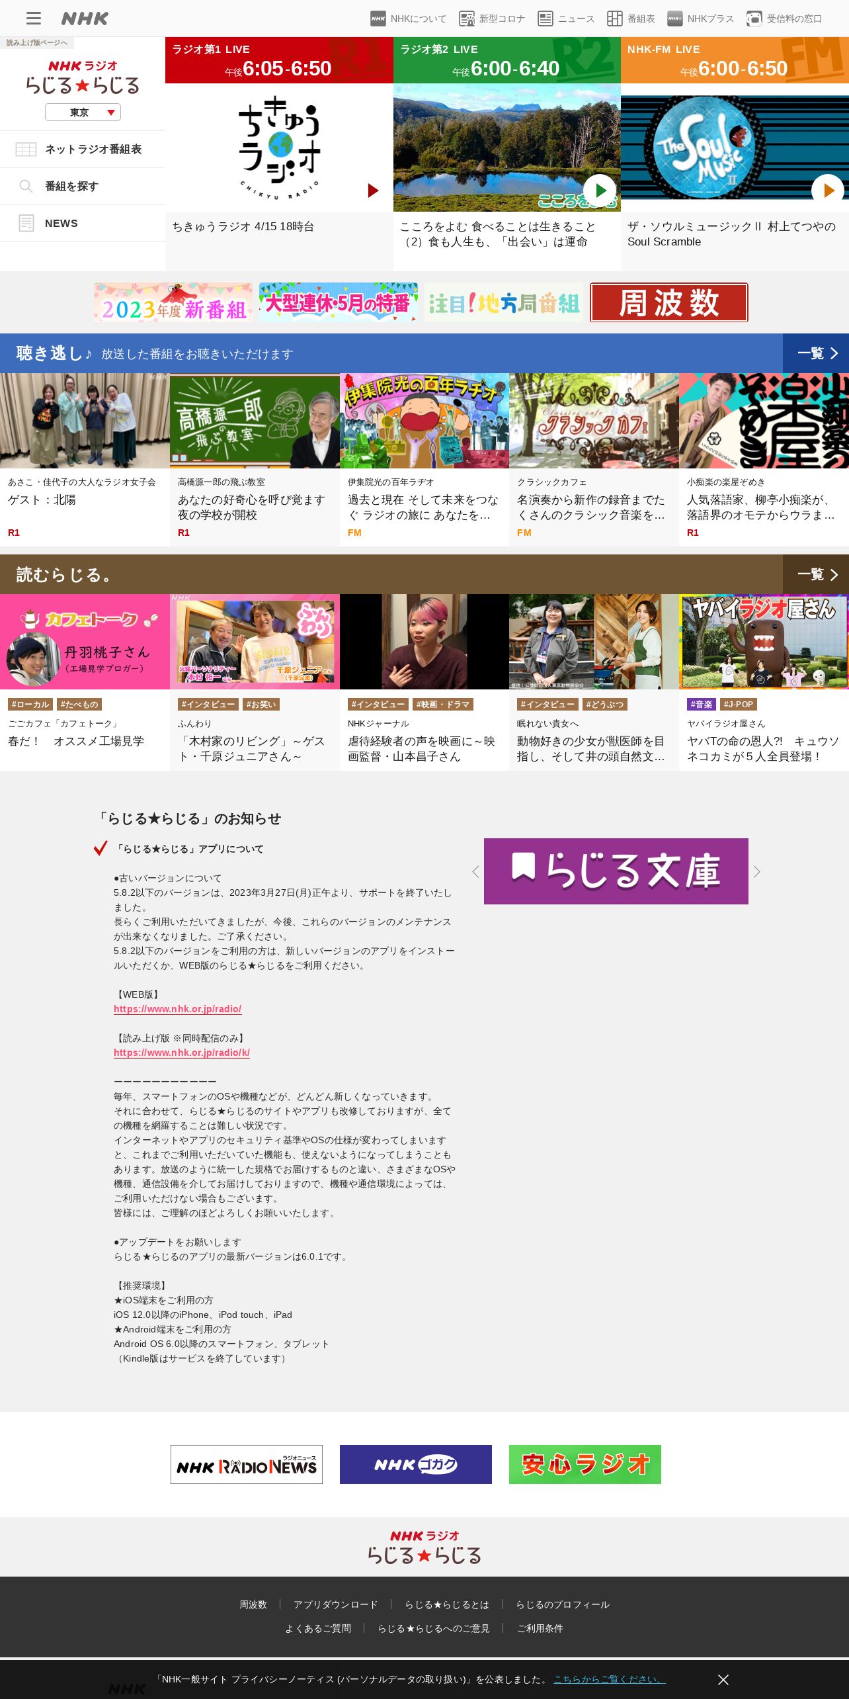Open NHKについて link icon
This screenshot has width=849, height=1699.
378,19
